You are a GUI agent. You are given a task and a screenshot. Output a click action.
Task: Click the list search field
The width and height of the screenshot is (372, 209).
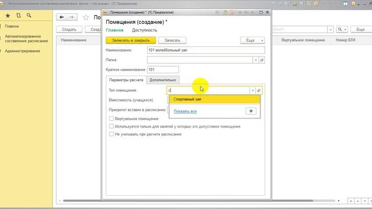tap(300, 30)
